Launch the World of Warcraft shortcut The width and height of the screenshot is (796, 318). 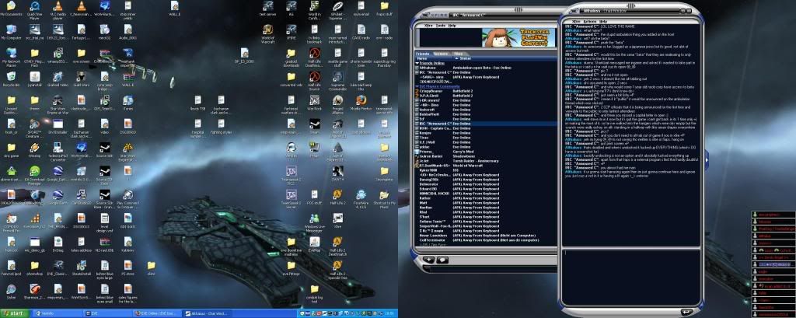click(267, 32)
